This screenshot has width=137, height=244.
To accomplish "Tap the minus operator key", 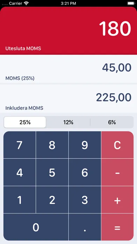I will pyautogui.click(x=117, y=172).
